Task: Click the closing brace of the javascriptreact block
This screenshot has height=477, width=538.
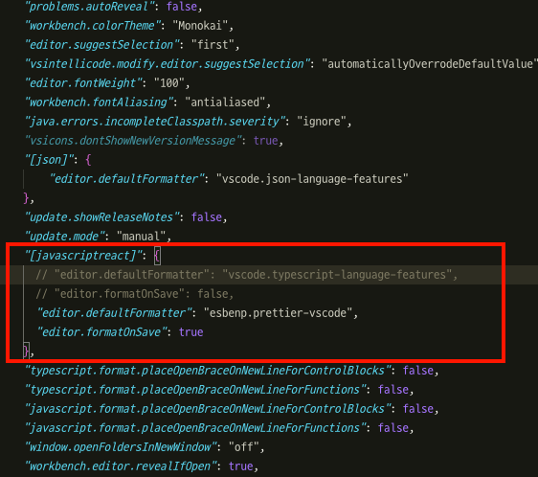Action: pyautogui.click(x=26, y=352)
